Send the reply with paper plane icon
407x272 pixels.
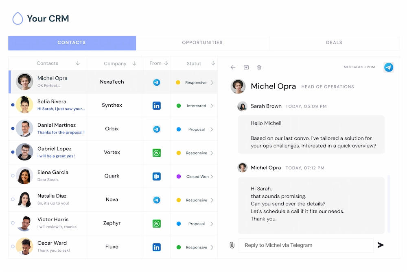point(381,245)
